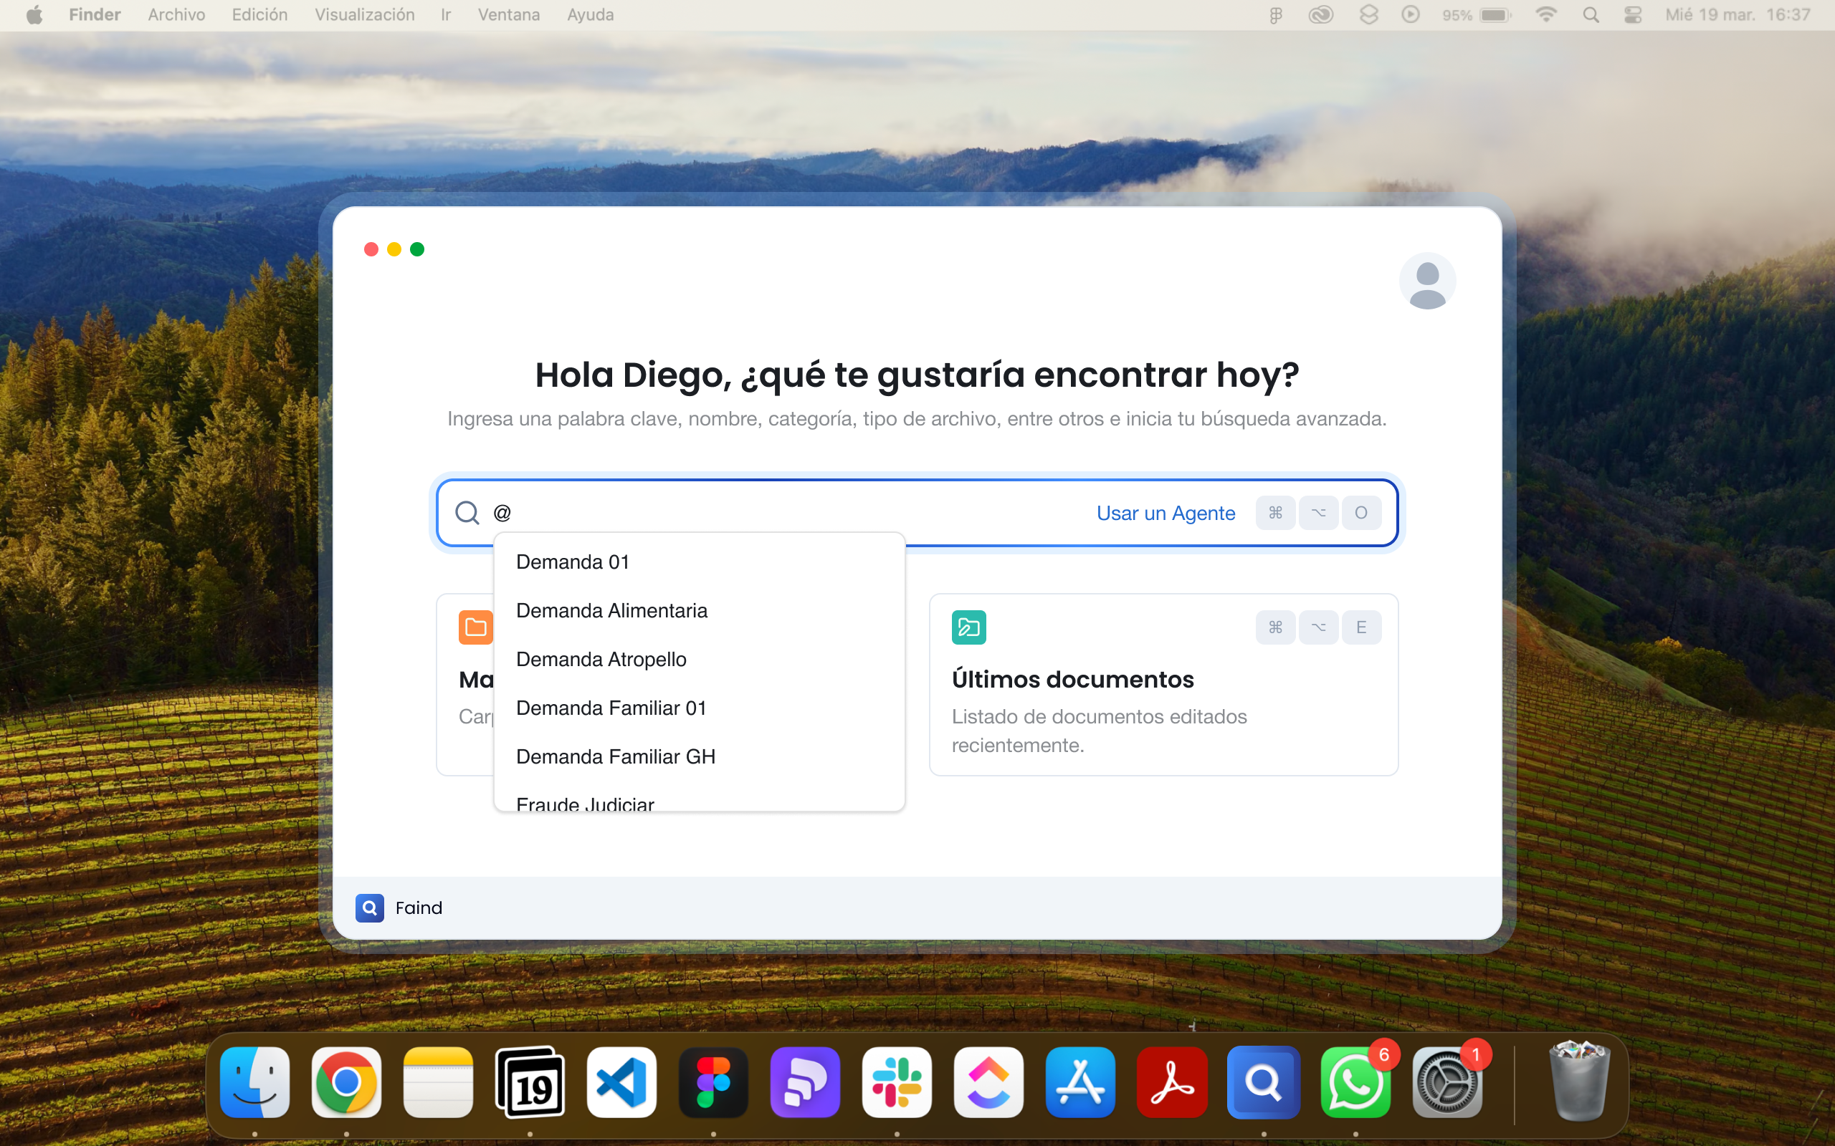Open the Ventana menu

pos(508,14)
